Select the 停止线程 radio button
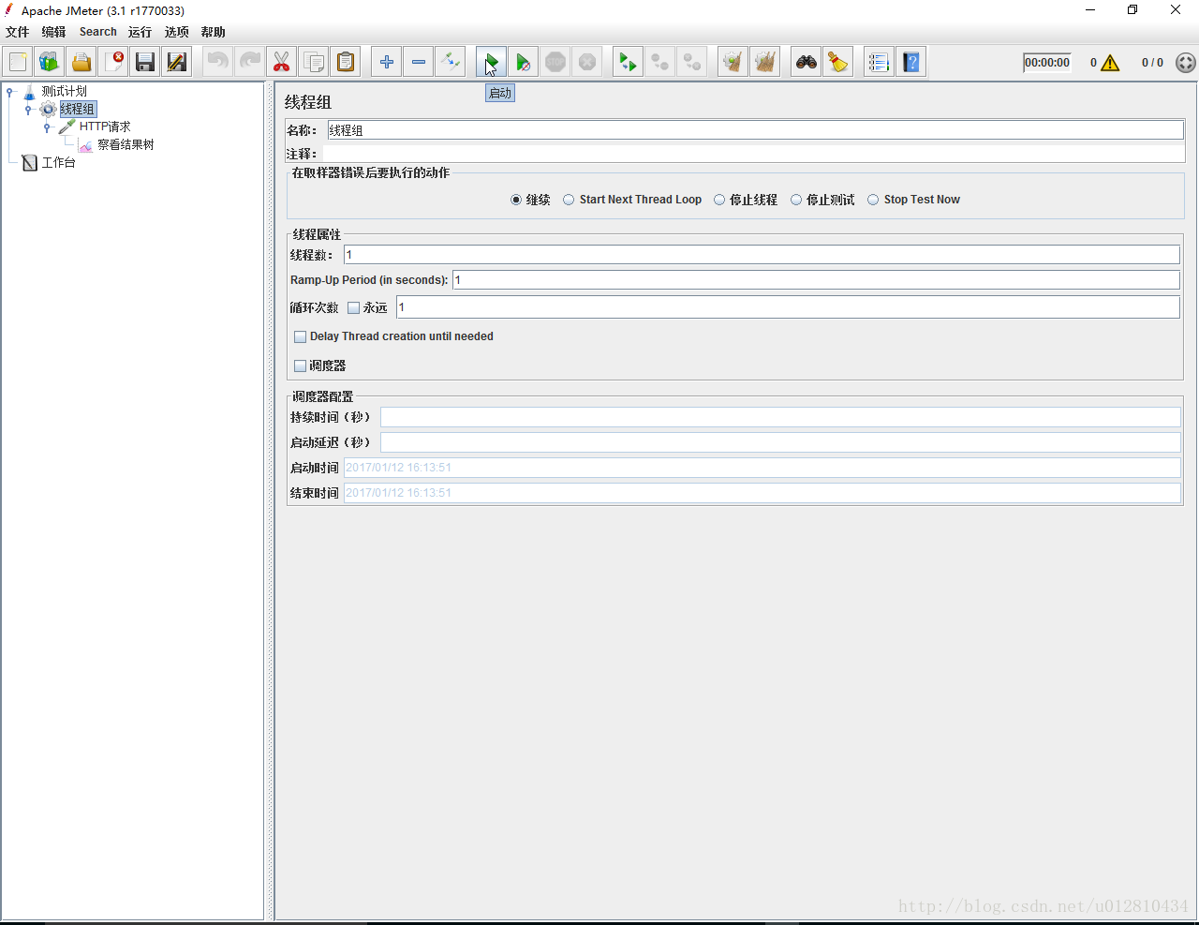 pos(719,200)
